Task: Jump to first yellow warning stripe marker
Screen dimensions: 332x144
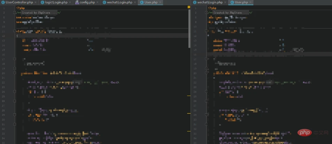Action: click(189, 95)
